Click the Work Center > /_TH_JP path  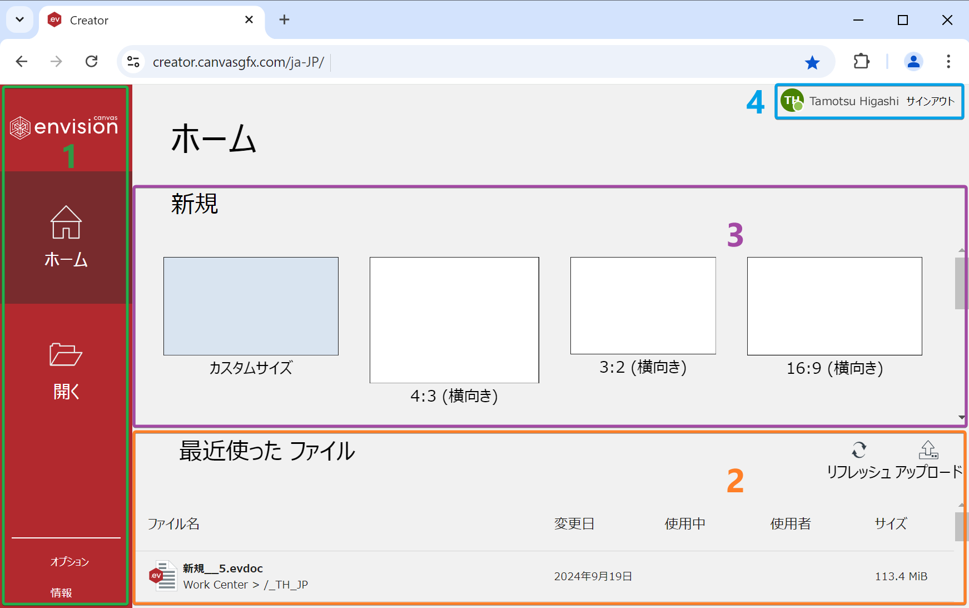point(246,585)
